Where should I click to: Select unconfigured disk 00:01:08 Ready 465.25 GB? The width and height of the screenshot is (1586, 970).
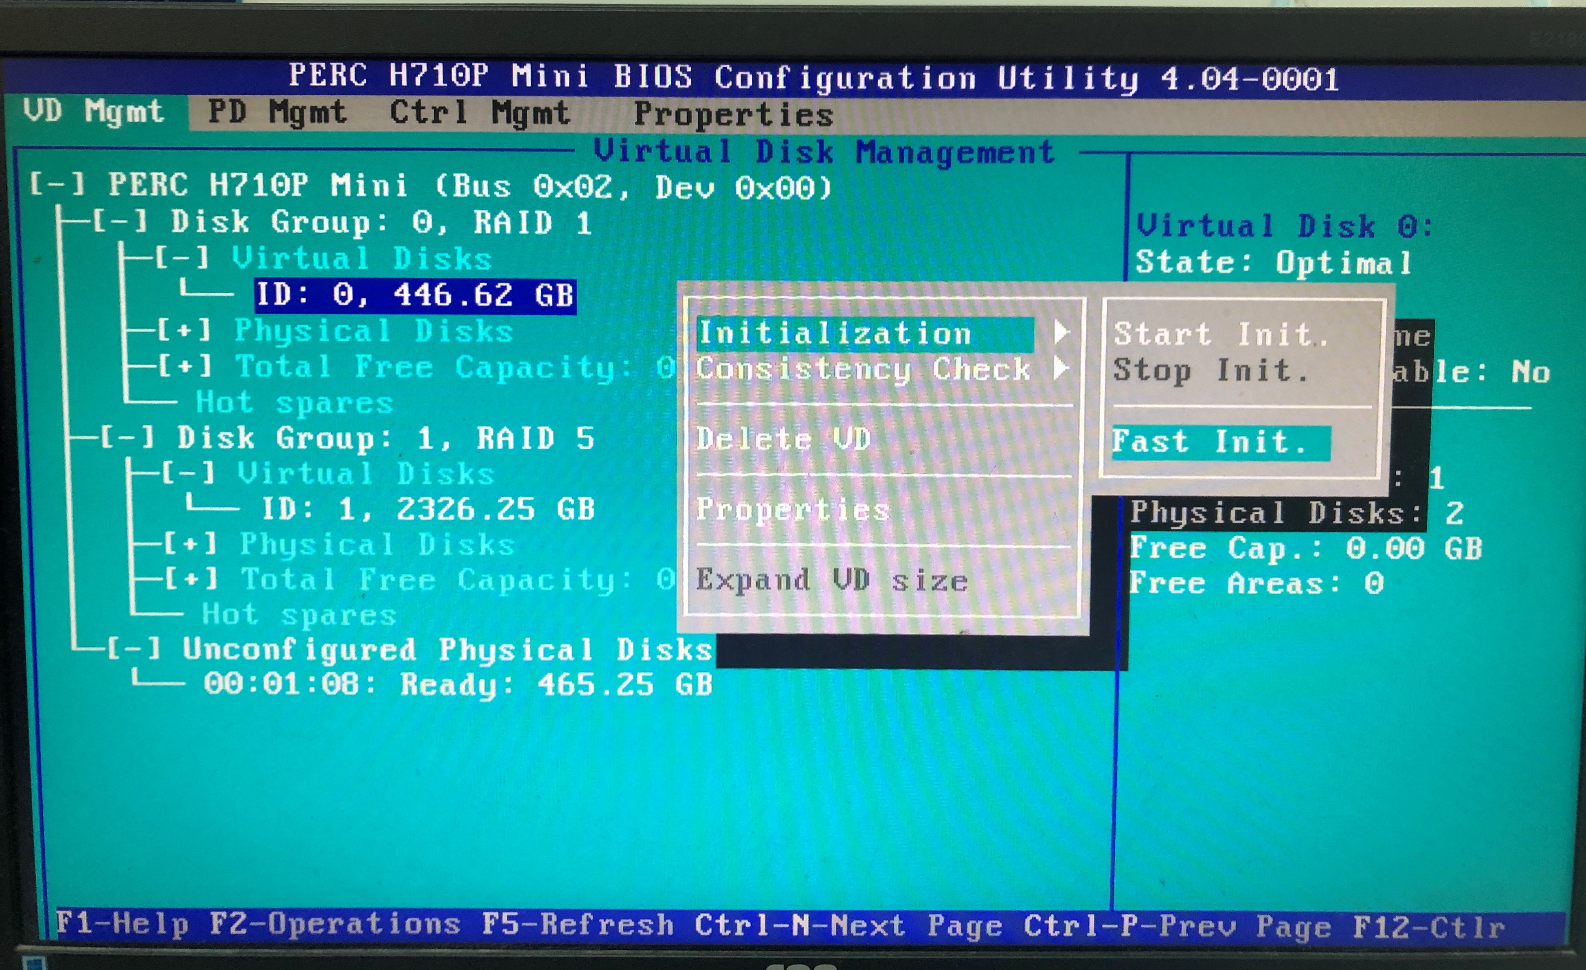click(x=458, y=684)
